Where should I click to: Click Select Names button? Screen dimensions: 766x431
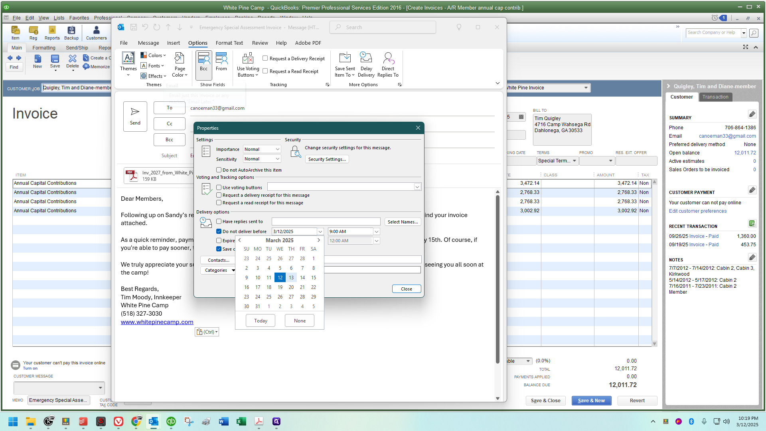click(403, 222)
